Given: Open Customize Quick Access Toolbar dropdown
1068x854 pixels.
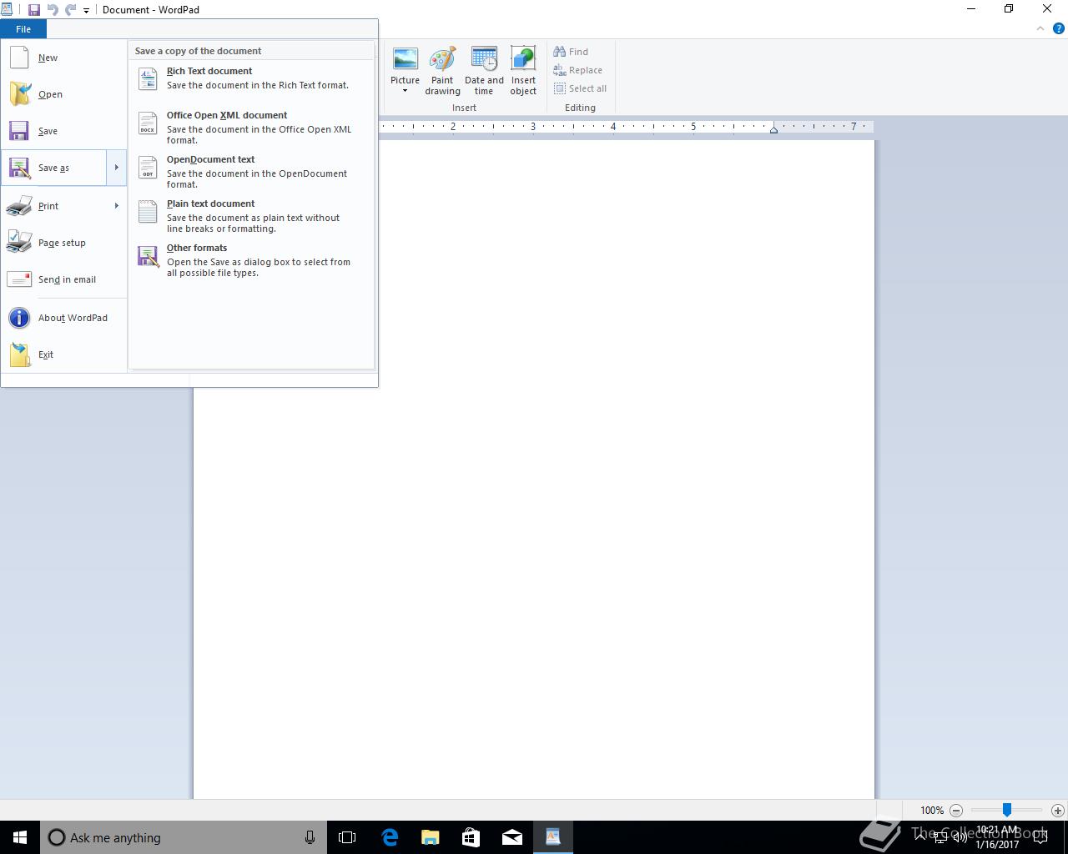Looking at the screenshot, I should pos(86,10).
